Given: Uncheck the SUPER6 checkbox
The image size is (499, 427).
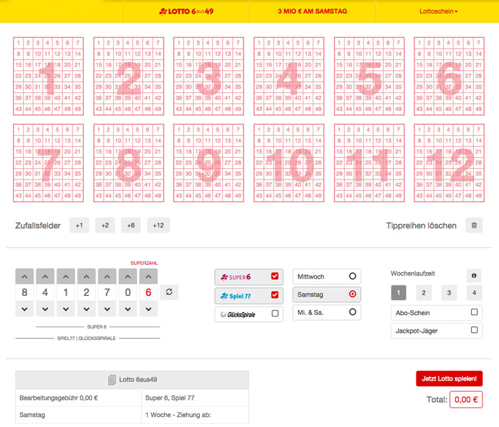Looking at the screenshot, I should [275, 276].
